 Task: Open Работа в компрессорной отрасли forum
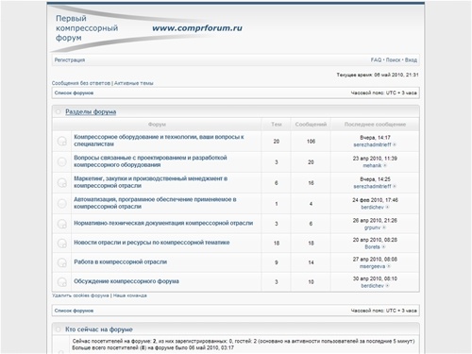point(120,261)
